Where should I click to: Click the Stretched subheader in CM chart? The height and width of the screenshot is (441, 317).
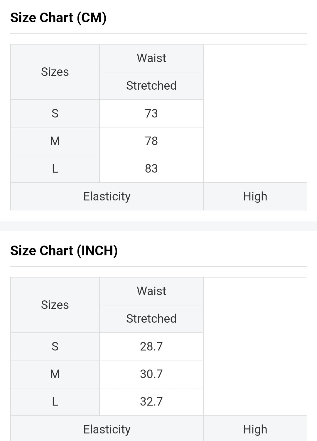(x=151, y=86)
